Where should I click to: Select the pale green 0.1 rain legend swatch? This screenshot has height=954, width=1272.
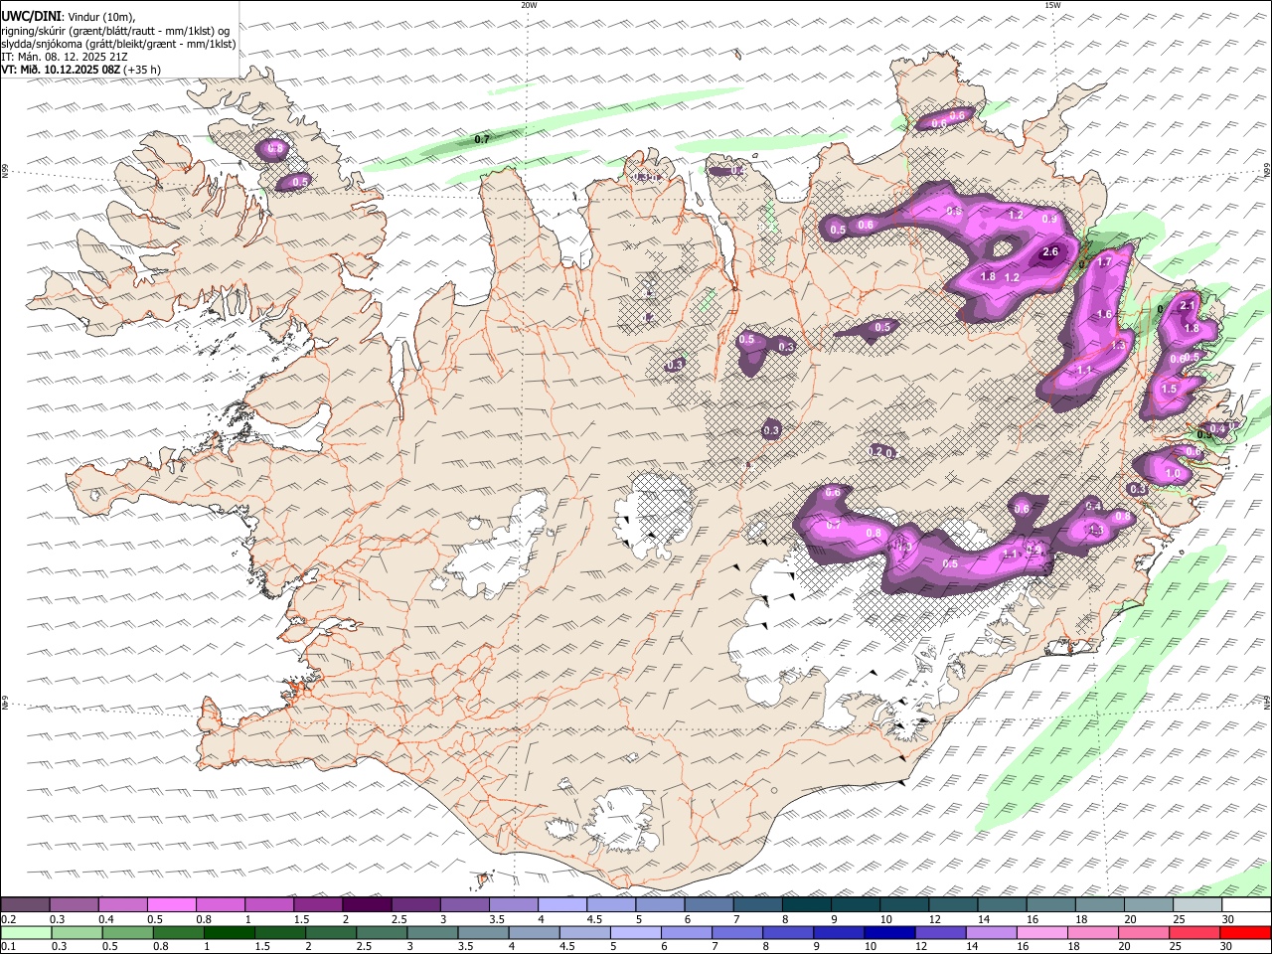tap(26, 933)
